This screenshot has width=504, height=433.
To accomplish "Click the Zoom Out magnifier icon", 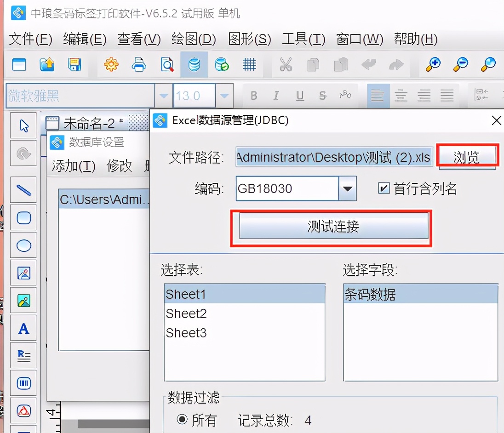I will pyautogui.click(x=461, y=64).
